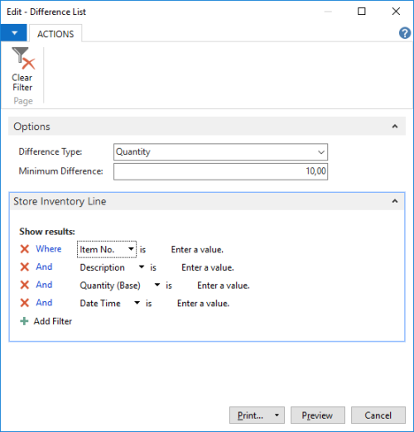Click the green plus Add Filter icon

pos(24,321)
